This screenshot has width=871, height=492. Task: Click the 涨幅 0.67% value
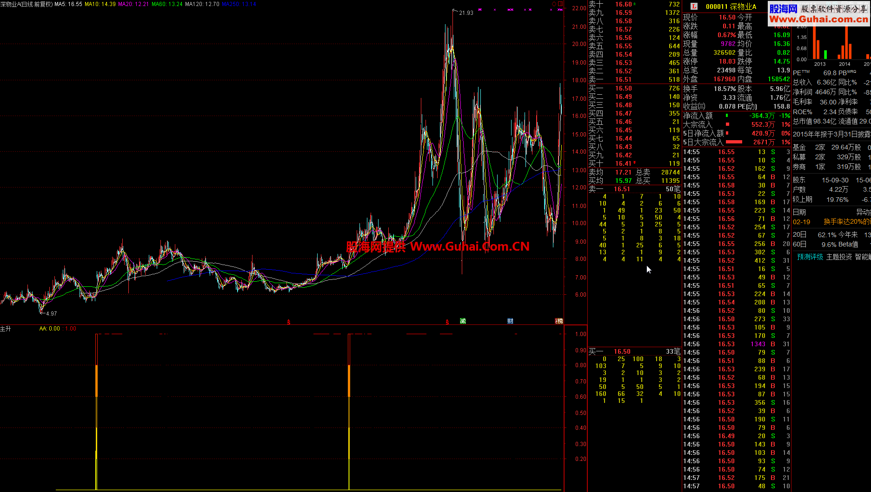click(726, 35)
